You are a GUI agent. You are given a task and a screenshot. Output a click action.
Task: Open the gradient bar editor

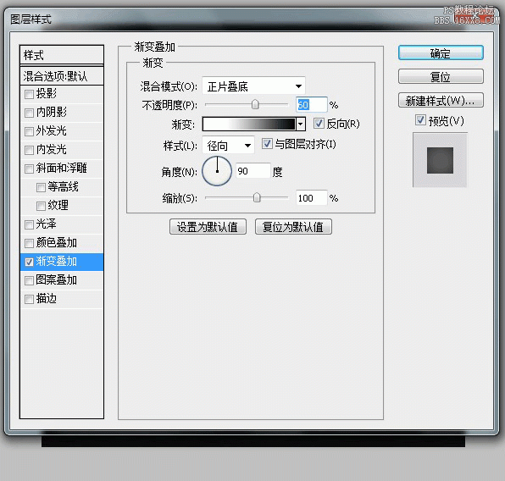[x=248, y=124]
